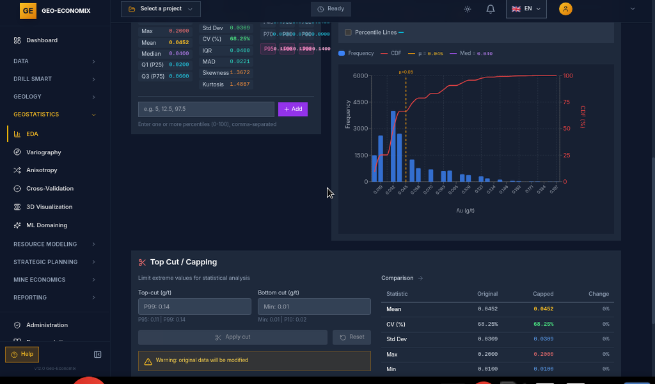Expand the GEOLOGY section
The image size is (655, 384).
tap(54, 97)
